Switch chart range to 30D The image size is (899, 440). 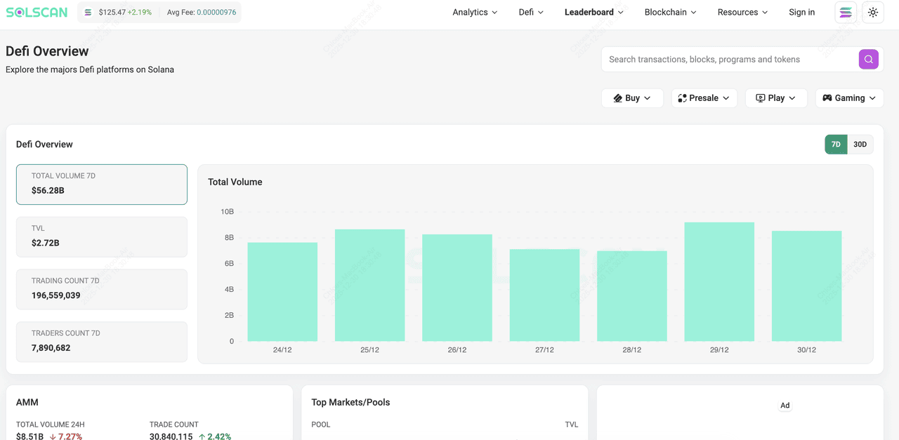point(860,145)
